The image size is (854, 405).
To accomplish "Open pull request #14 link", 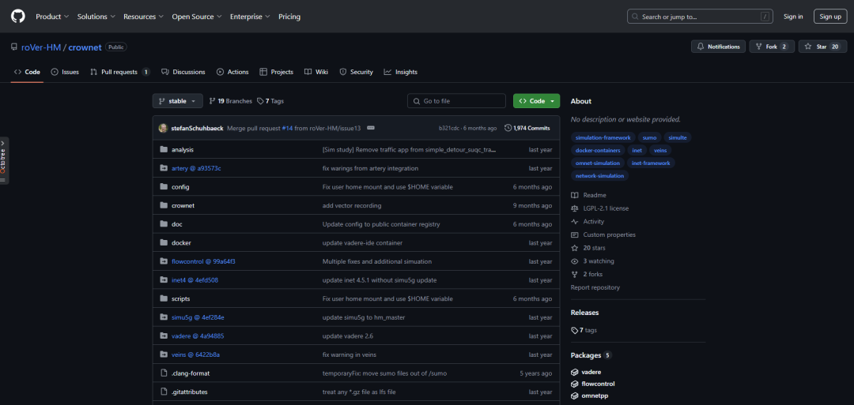I will pyautogui.click(x=288, y=129).
